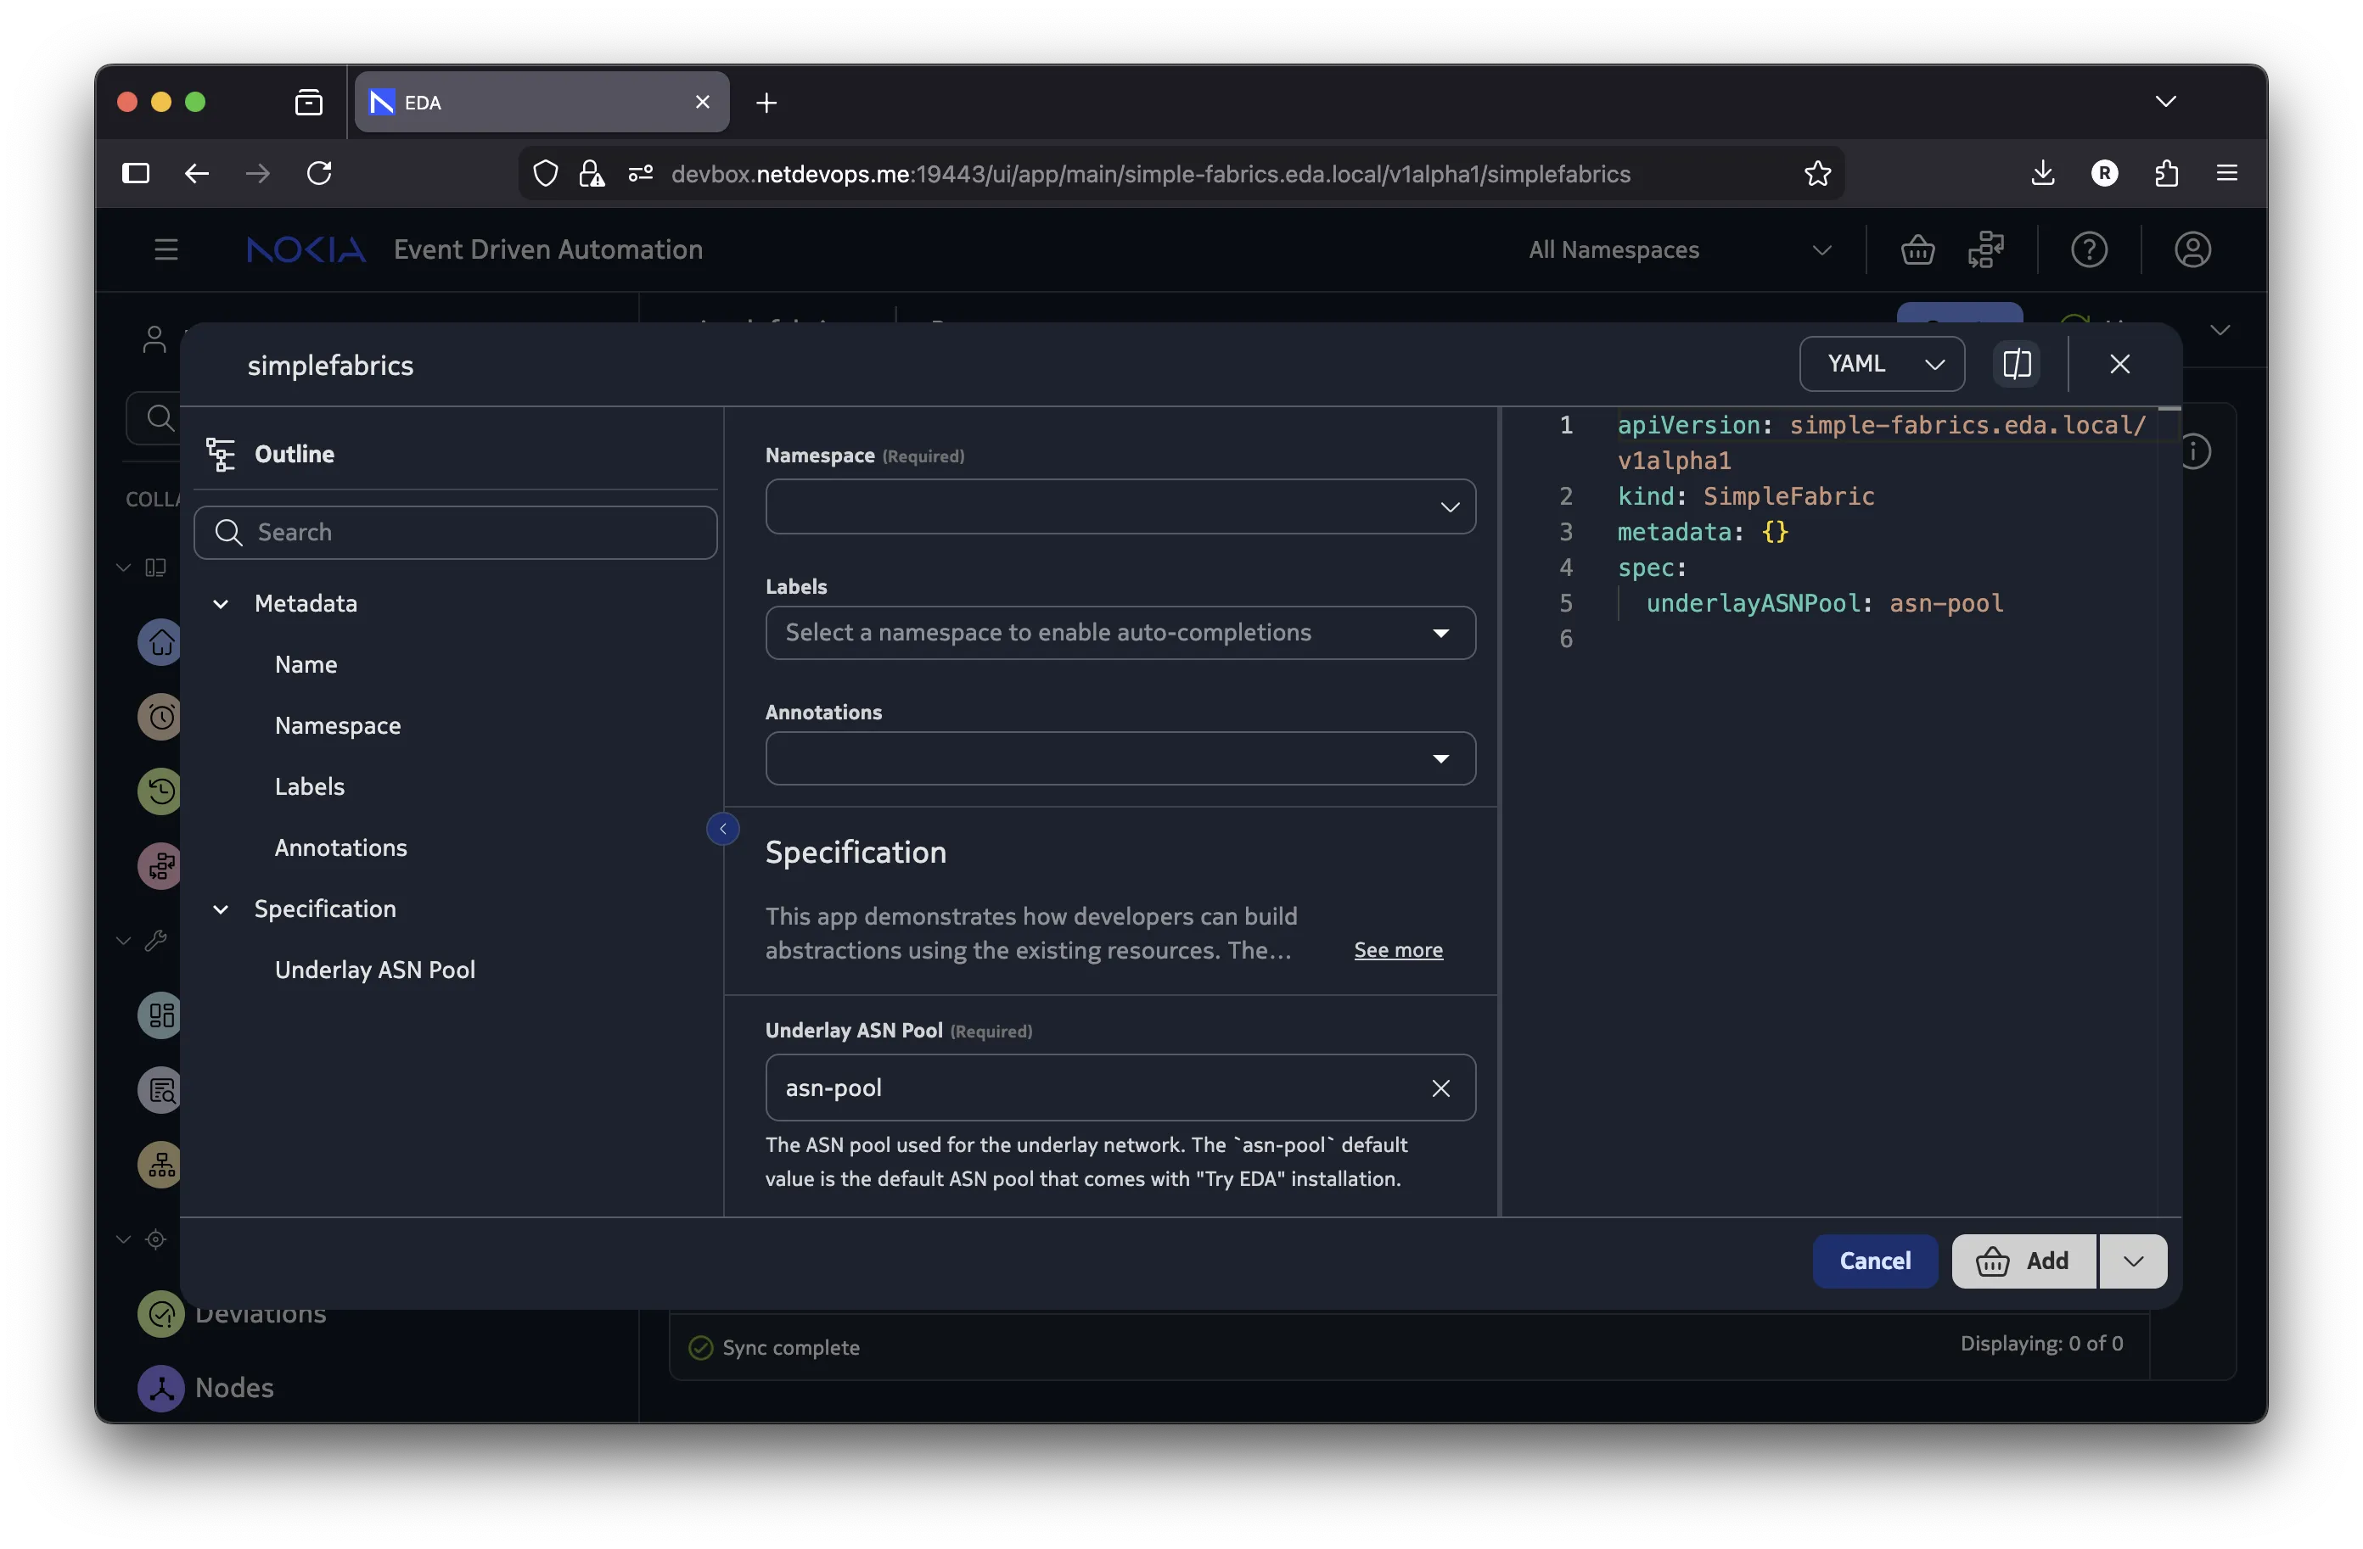Close the simplefabrics dialog
The height and width of the screenshot is (1549, 2363).
(2119, 364)
